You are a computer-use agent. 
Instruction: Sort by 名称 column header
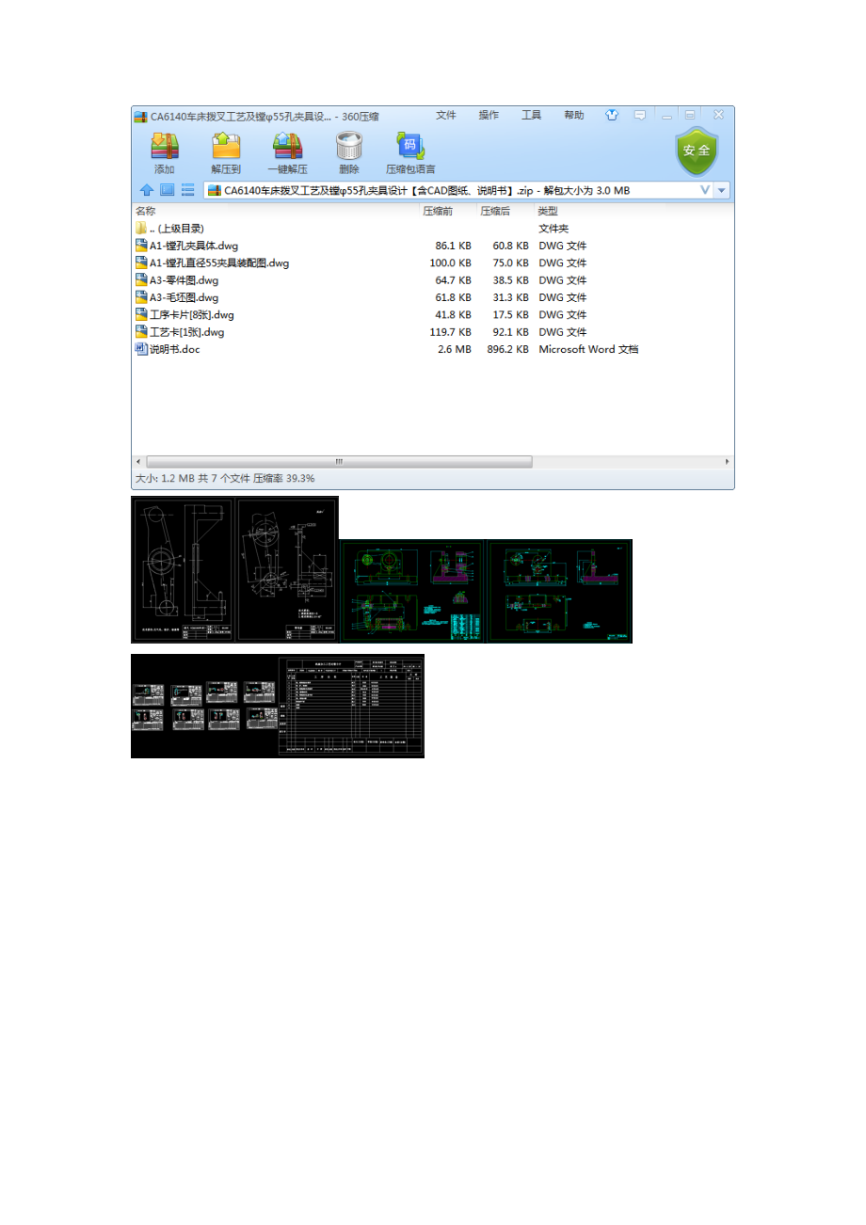point(145,212)
